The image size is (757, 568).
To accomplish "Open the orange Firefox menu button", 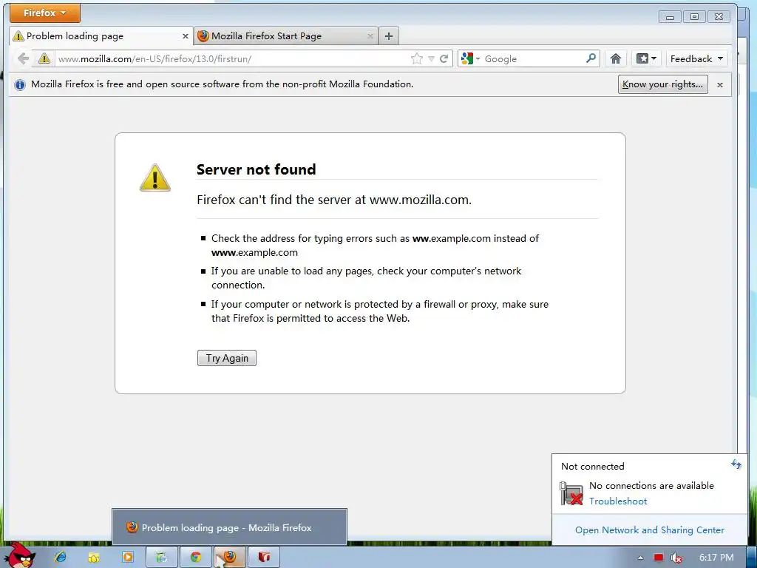I will [45, 13].
